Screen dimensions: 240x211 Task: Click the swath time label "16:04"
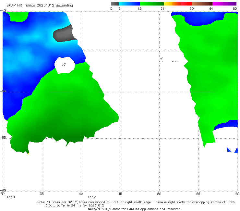pos(11,197)
